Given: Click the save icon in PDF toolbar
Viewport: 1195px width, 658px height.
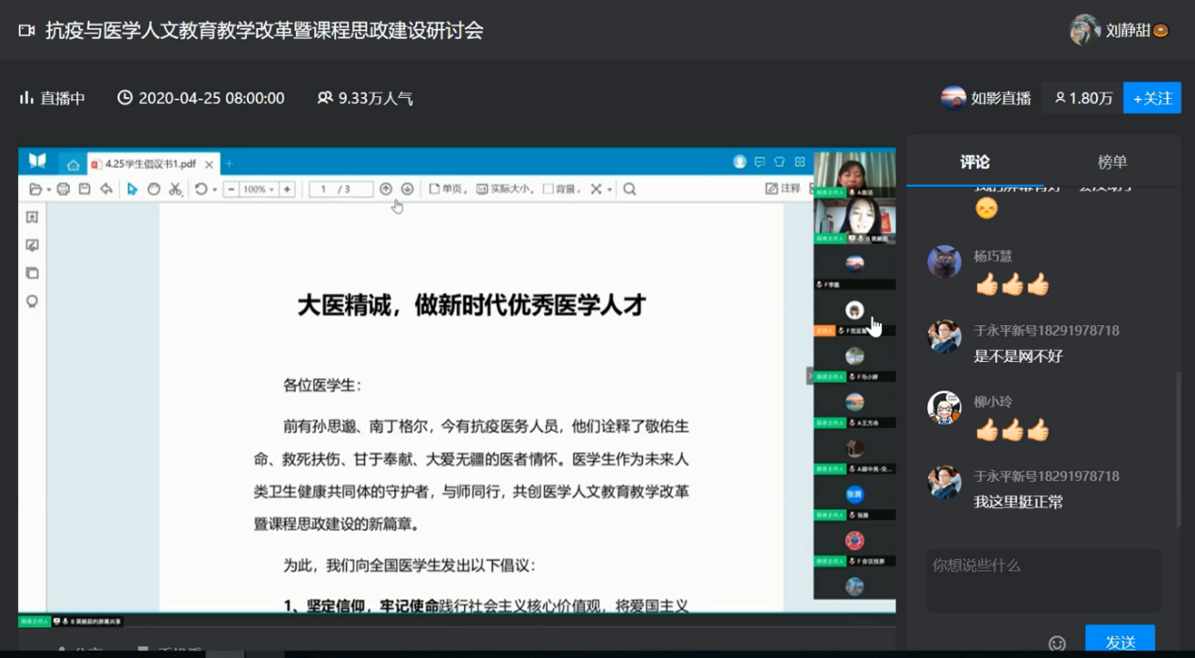Looking at the screenshot, I should 84,189.
